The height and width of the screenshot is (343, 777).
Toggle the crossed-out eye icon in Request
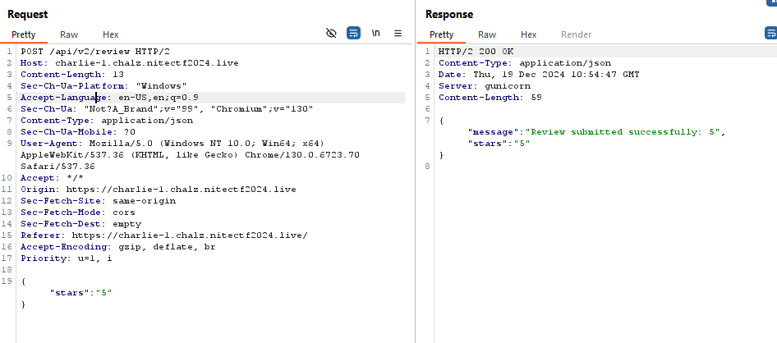(x=331, y=34)
